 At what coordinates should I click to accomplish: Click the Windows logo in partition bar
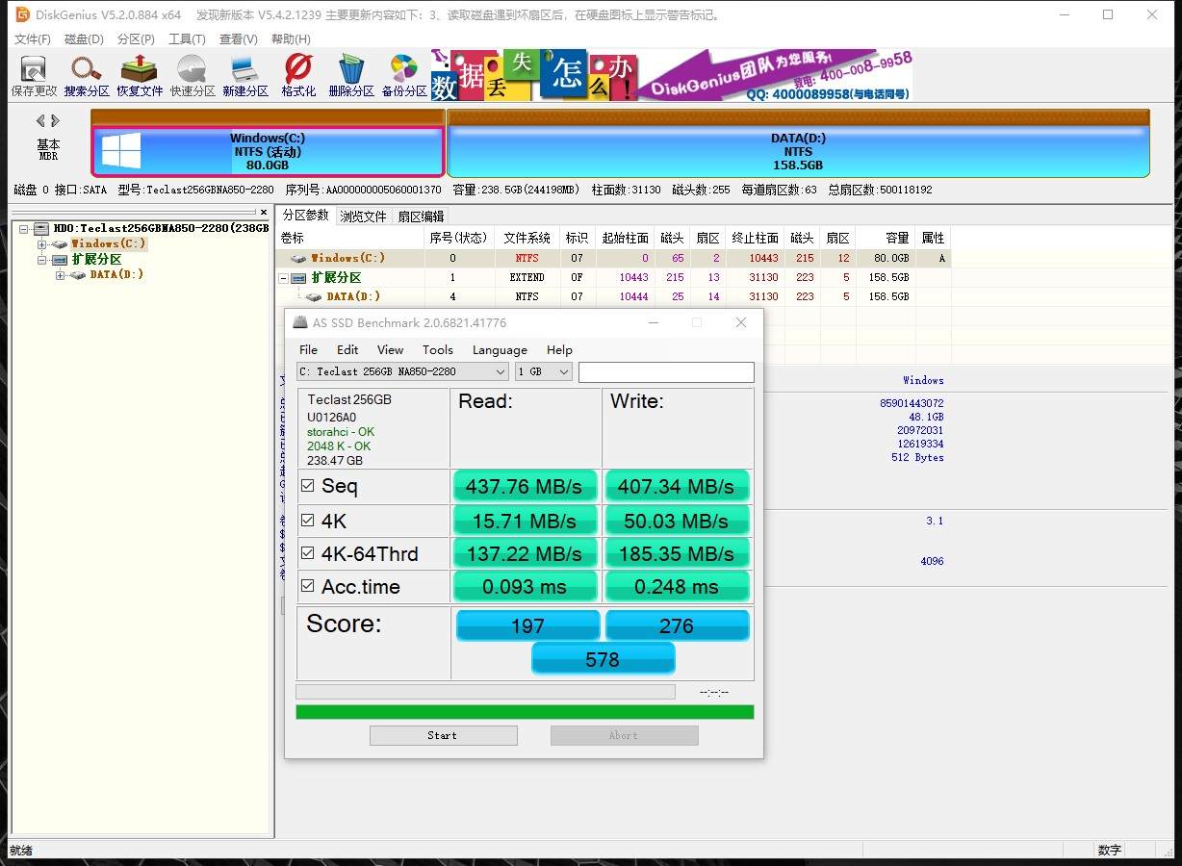121,151
